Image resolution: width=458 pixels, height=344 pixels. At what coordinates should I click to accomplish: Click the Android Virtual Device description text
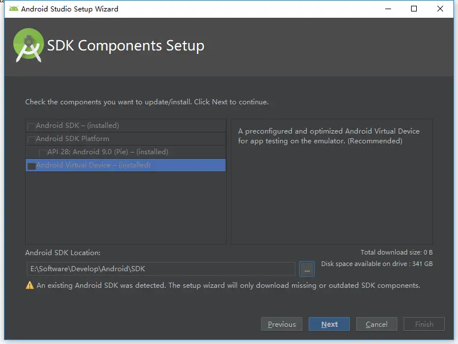pos(329,136)
